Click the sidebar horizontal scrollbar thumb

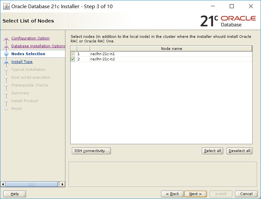pos(32,184)
